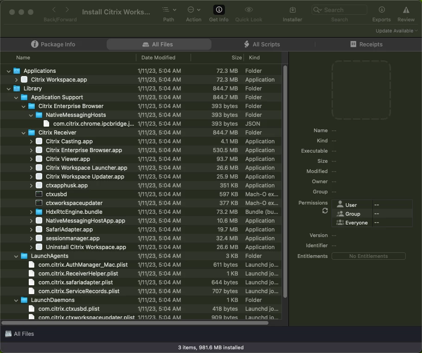422x353 pixels.
Task: Select com.citrix.ServiceRecords.plist
Action: point(141,291)
